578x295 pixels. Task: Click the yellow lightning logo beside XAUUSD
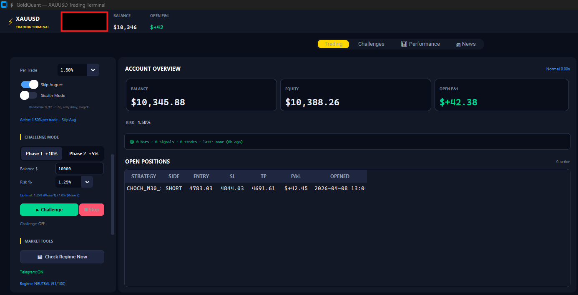(10, 22)
